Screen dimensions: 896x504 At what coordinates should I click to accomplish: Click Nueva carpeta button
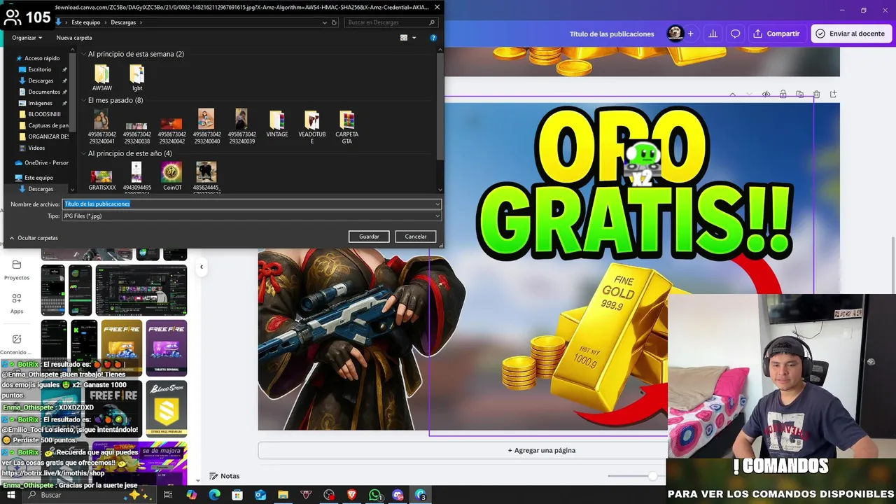(x=74, y=38)
